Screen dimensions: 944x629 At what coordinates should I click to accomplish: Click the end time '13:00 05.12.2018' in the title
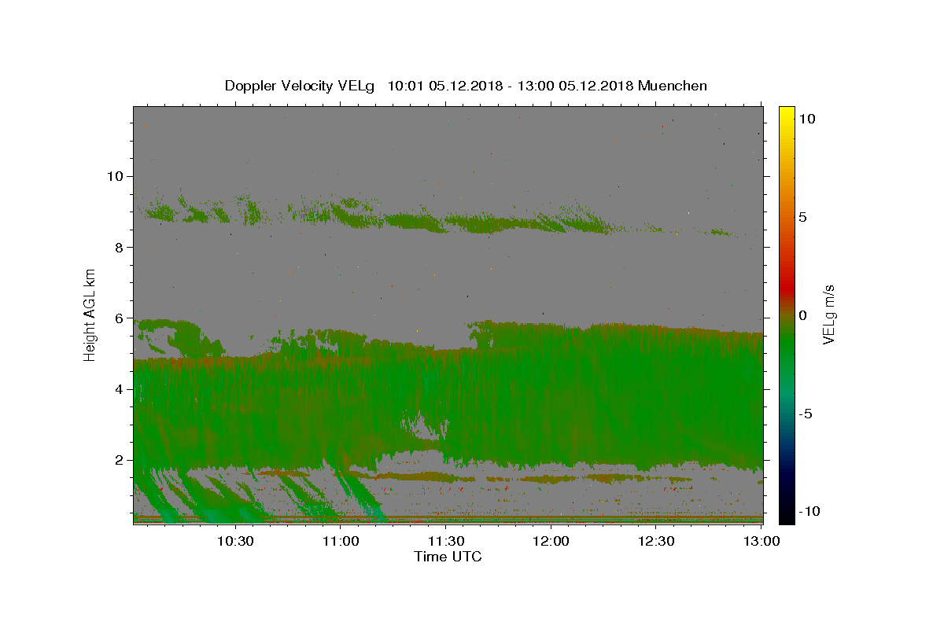pos(576,86)
